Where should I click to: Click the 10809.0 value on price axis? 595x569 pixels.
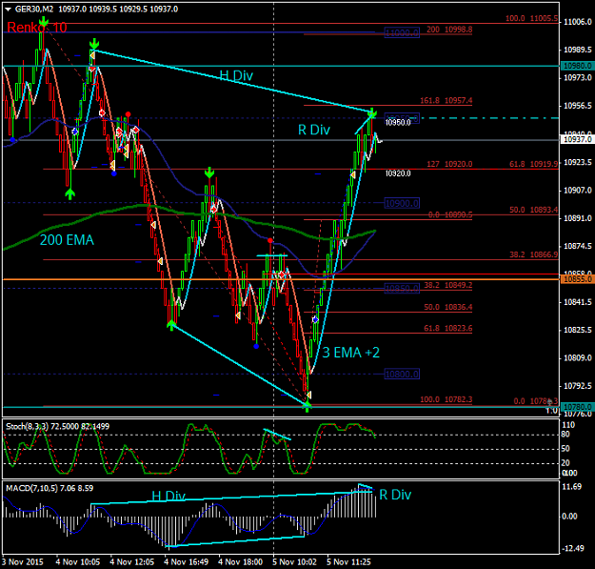click(578, 357)
